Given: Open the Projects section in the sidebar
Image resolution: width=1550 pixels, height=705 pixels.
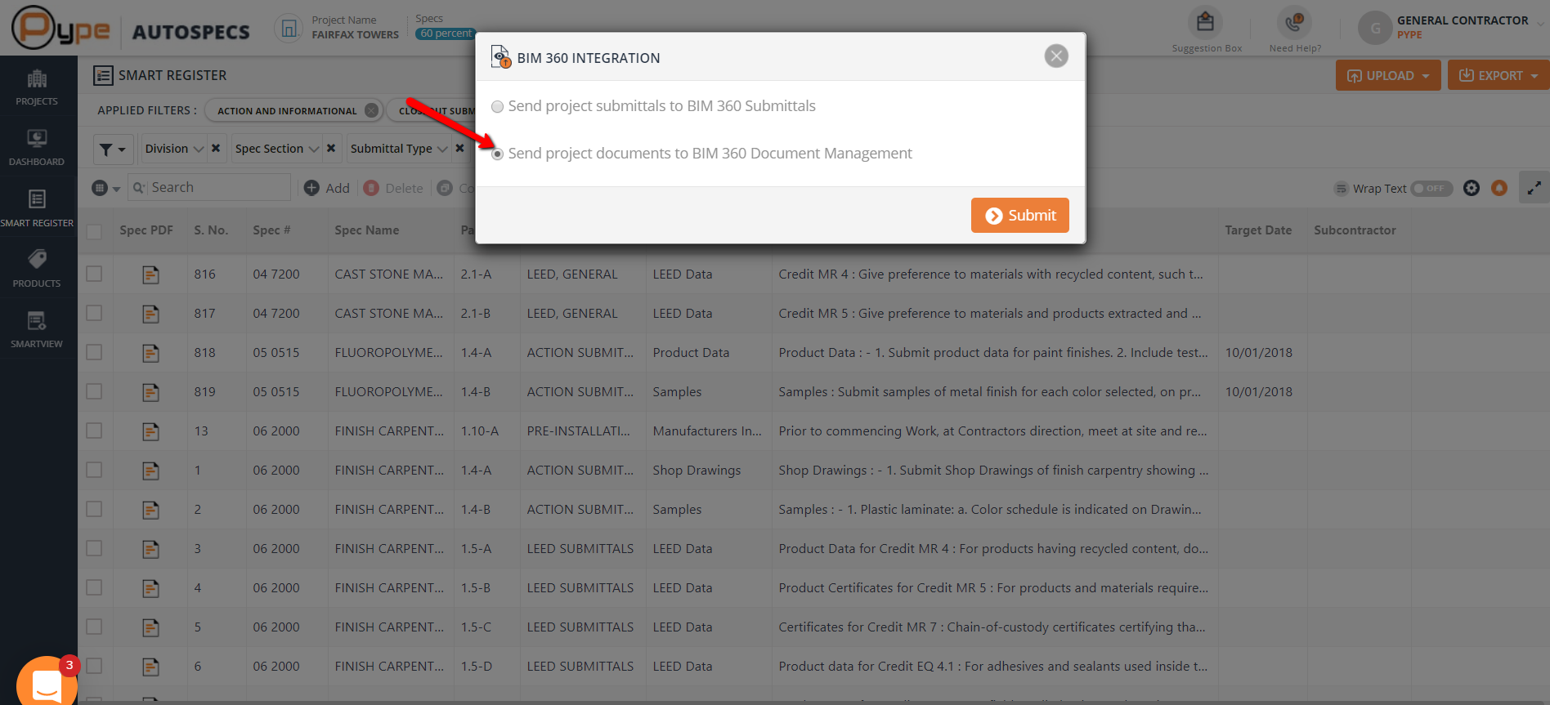Looking at the screenshot, I should tap(37, 87).
